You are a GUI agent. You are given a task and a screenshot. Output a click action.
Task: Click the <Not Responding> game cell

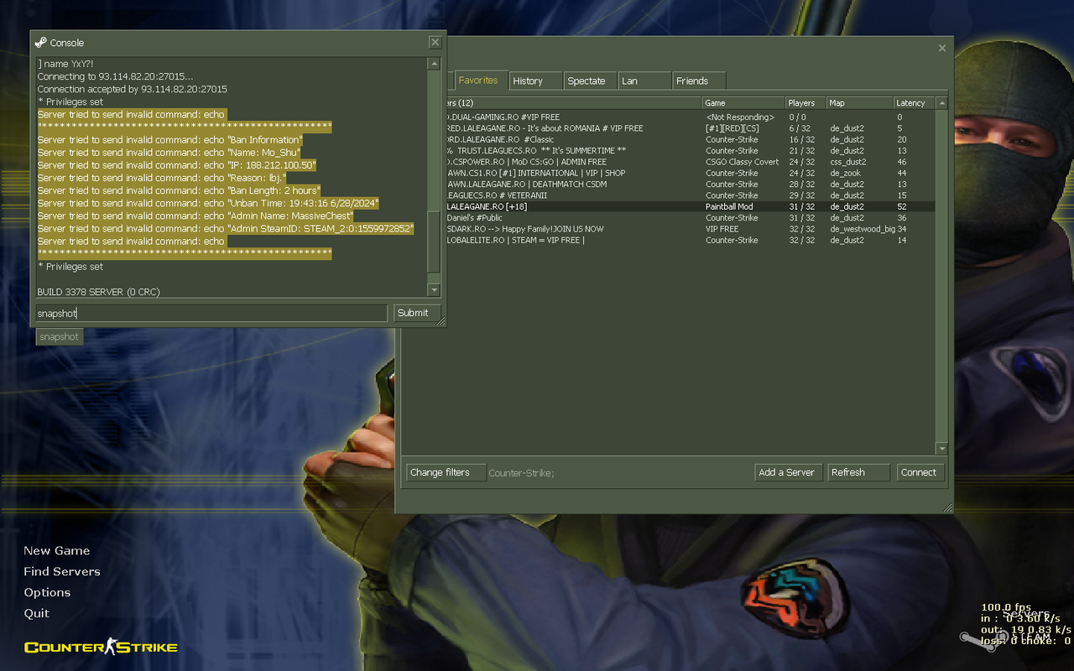coord(740,117)
